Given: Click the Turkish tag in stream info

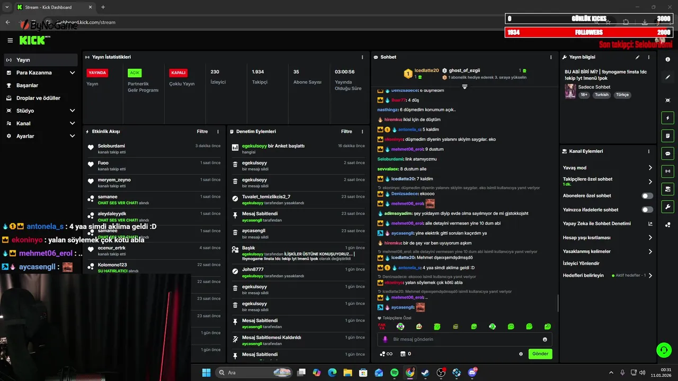Looking at the screenshot, I should tap(602, 95).
